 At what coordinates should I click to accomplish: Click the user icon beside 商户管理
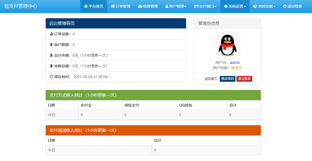pyautogui.click(x=167, y=6)
